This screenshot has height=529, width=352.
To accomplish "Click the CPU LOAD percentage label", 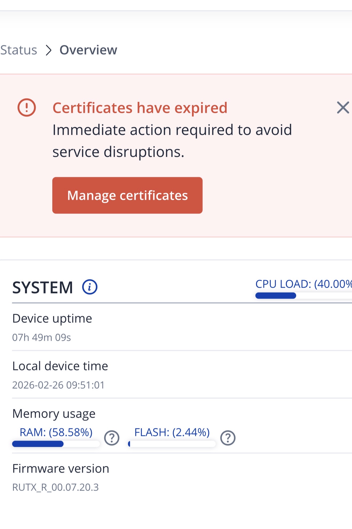I will 303,284.
